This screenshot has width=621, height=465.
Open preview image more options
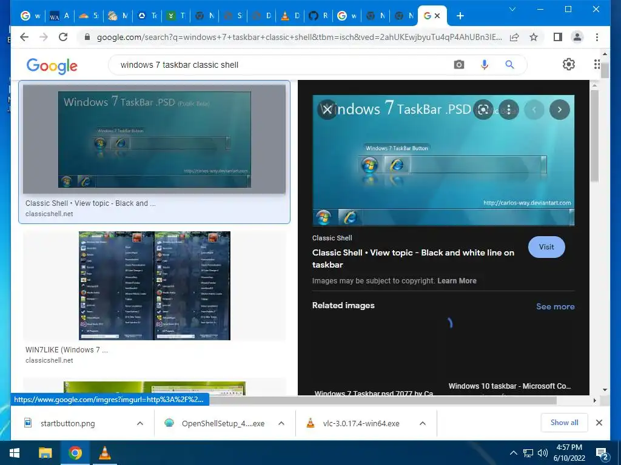pos(509,110)
